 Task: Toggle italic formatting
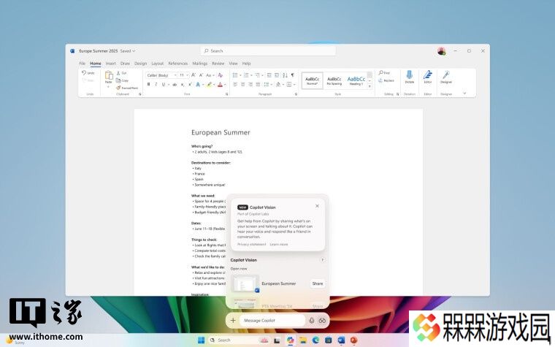(x=156, y=84)
